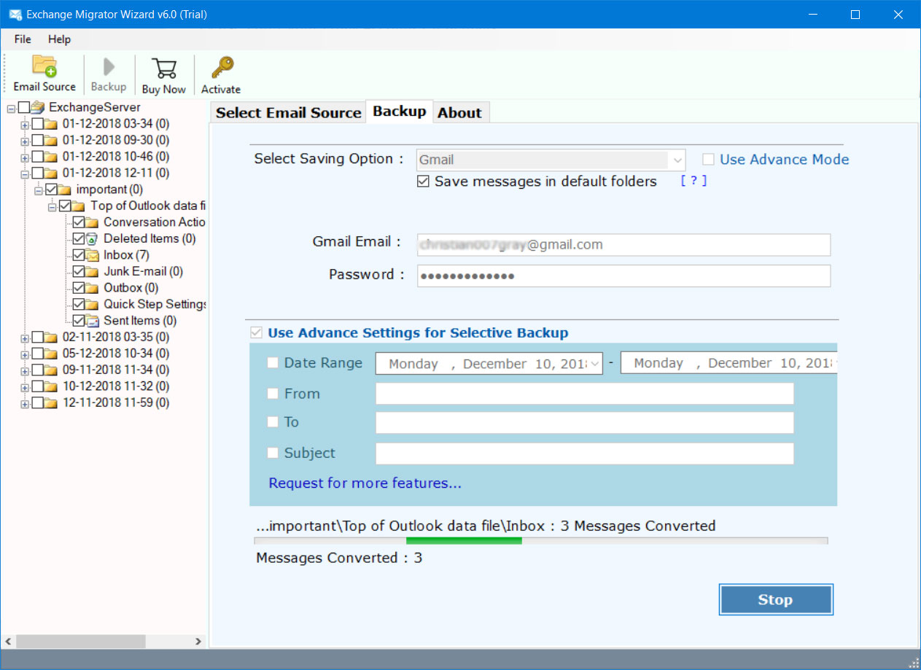Click the ExchangeServer root icon
This screenshot has height=670, width=921.
pyautogui.click(x=38, y=108)
